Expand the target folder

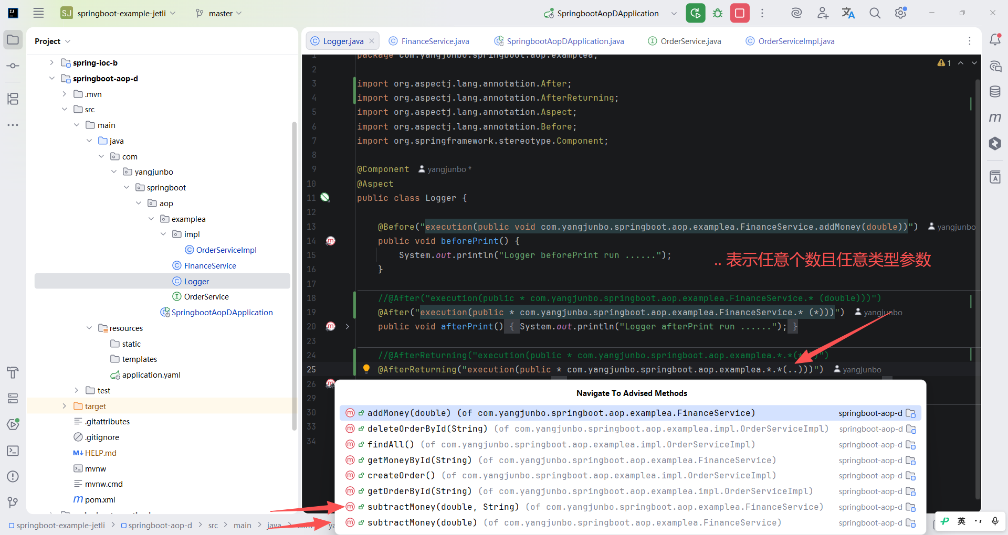(x=64, y=406)
